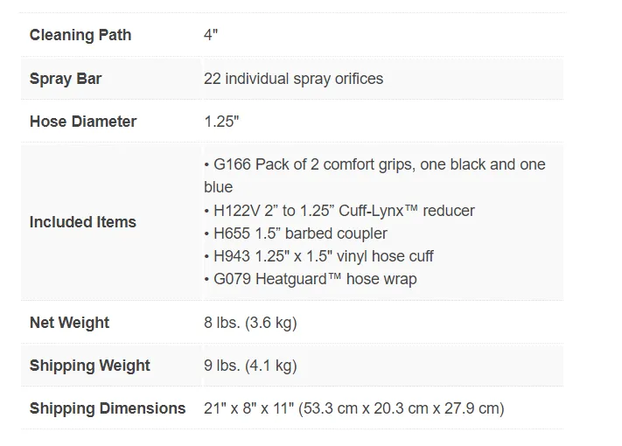
Task: Select the 4" cleaning path value
Action: tap(211, 35)
